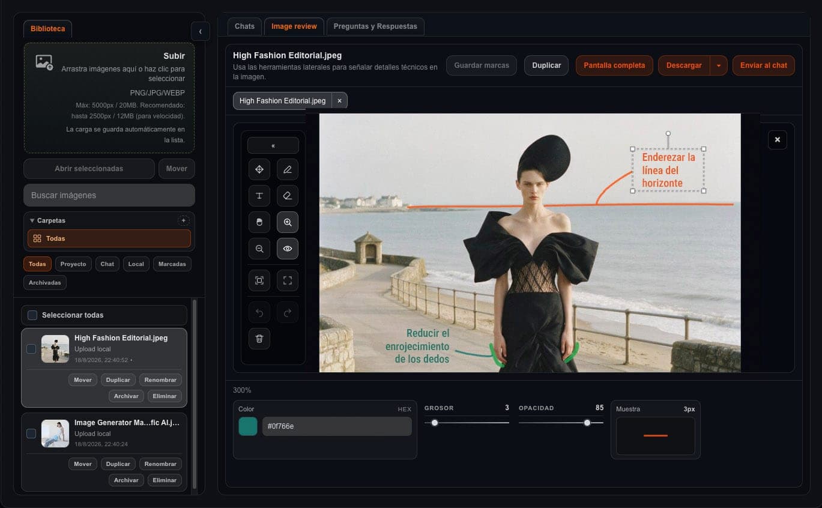This screenshot has width=822, height=508.
Task: Click the trash icon to delete marks
Action: (259, 339)
